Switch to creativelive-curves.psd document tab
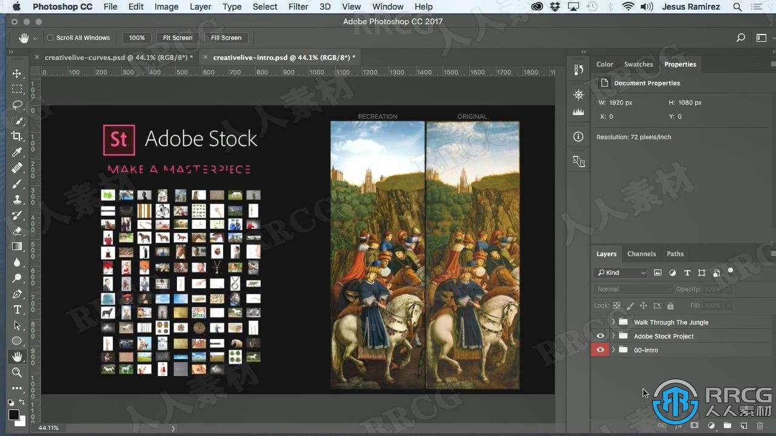Viewport: 776px width, 436px height. pyautogui.click(x=119, y=58)
